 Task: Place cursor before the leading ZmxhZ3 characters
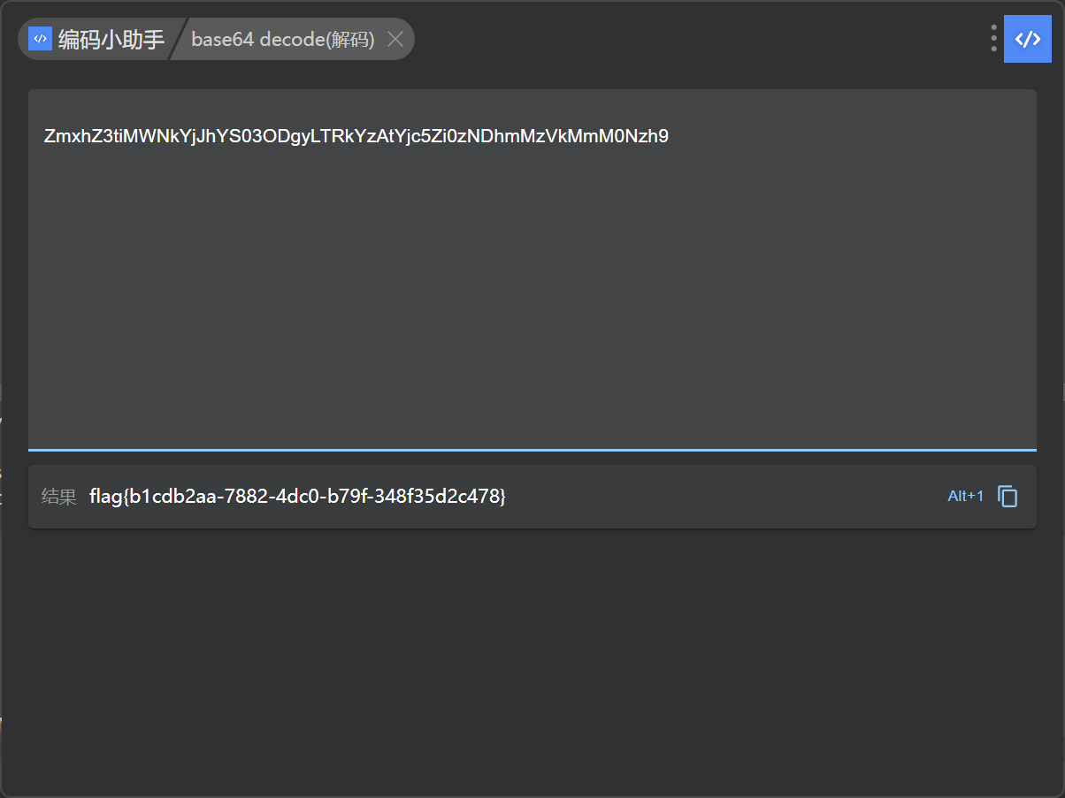(x=44, y=136)
